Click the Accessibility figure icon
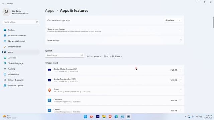 (x=5, y=74)
